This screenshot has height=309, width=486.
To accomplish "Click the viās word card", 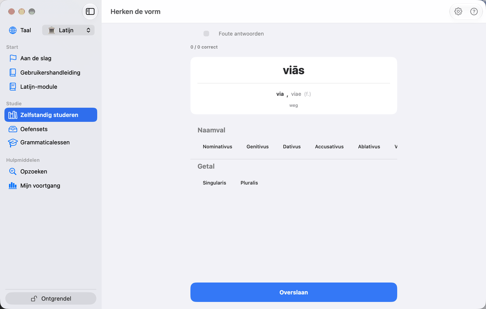I will coord(293,86).
